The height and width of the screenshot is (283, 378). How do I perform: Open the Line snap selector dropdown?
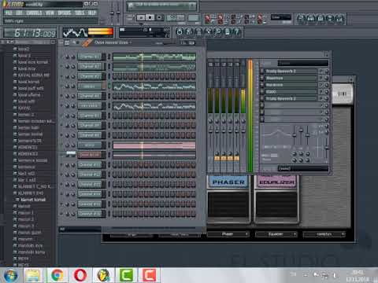pos(280,17)
